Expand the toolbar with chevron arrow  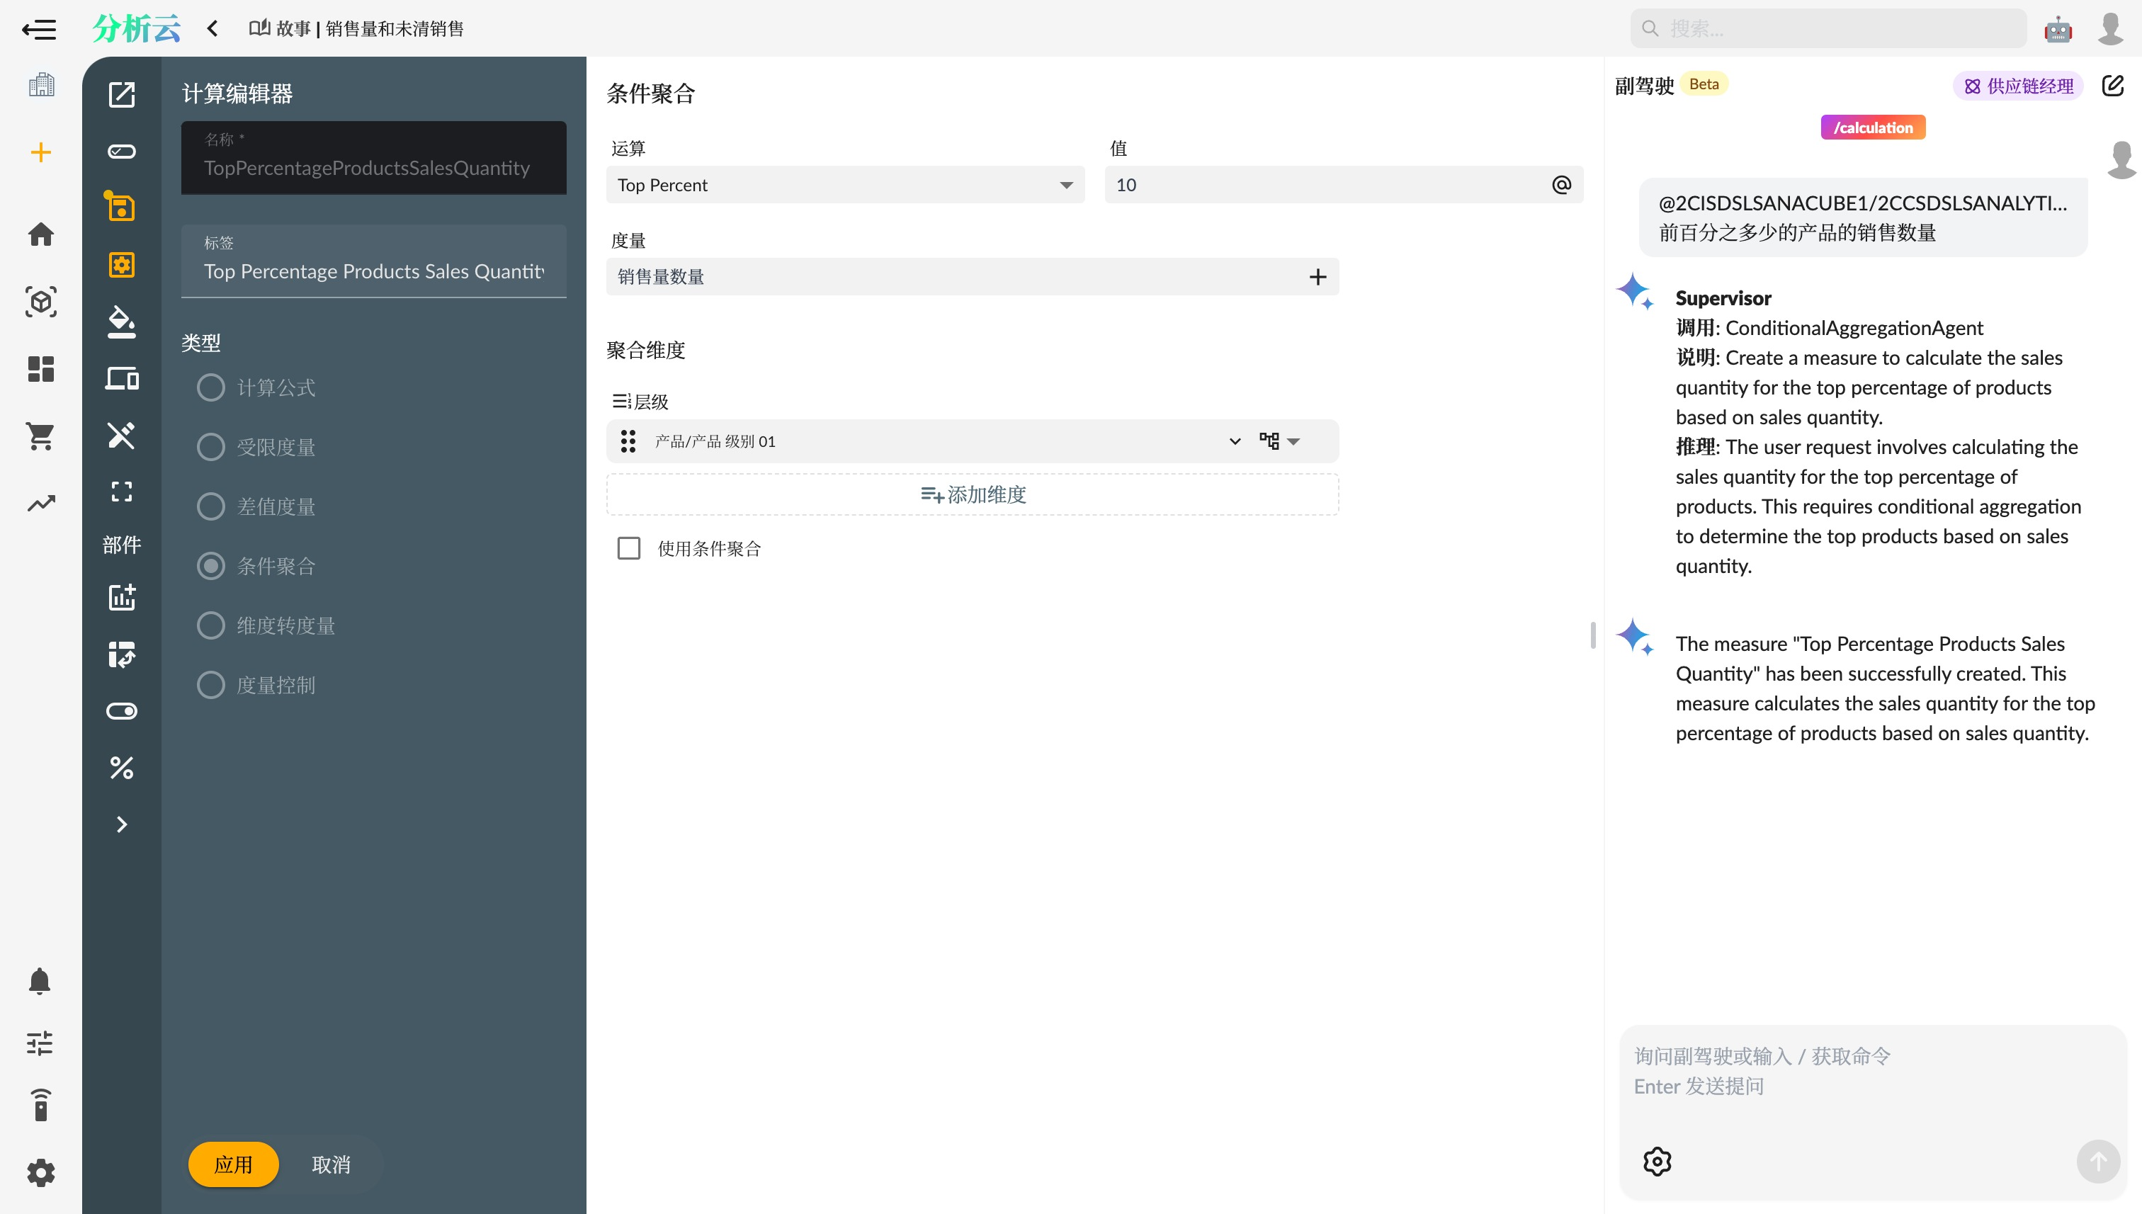click(122, 824)
